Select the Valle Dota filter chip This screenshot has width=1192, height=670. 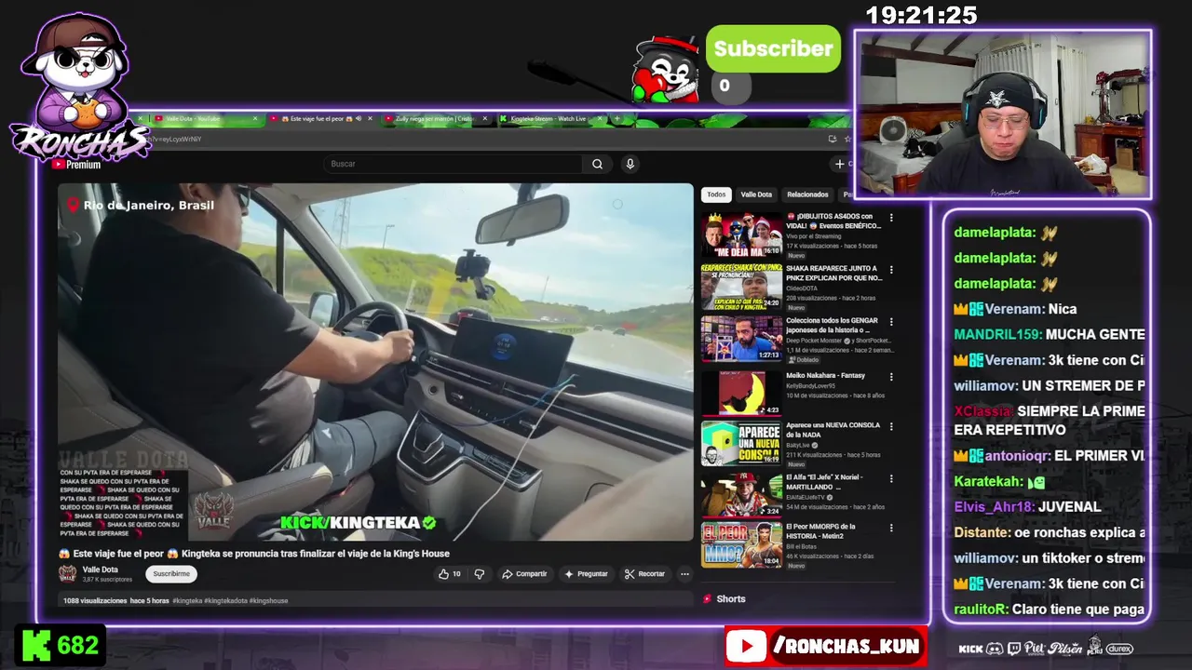[x=756, y=194]
